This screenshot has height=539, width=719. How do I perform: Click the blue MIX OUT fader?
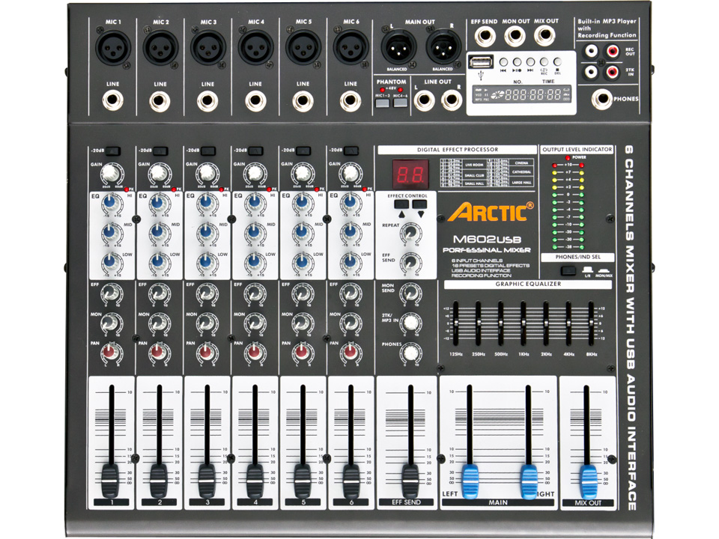(588, 482)
